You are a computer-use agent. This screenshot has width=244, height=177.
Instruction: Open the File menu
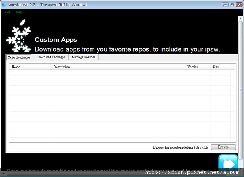[8, 12]
